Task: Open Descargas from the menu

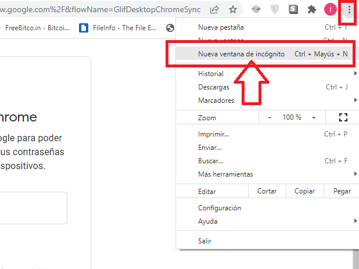Action: pyautogui.click(x=267, y=87)
